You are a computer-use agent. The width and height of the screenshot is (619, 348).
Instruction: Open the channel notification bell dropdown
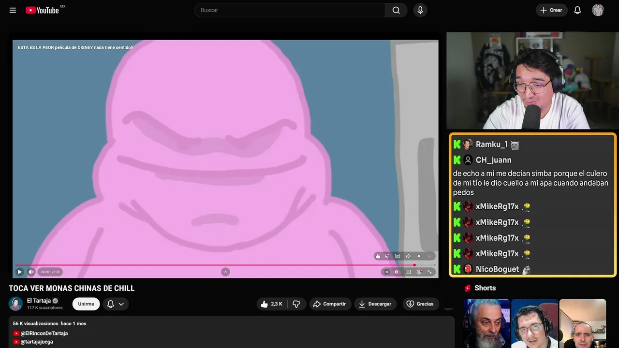[116, 304]
